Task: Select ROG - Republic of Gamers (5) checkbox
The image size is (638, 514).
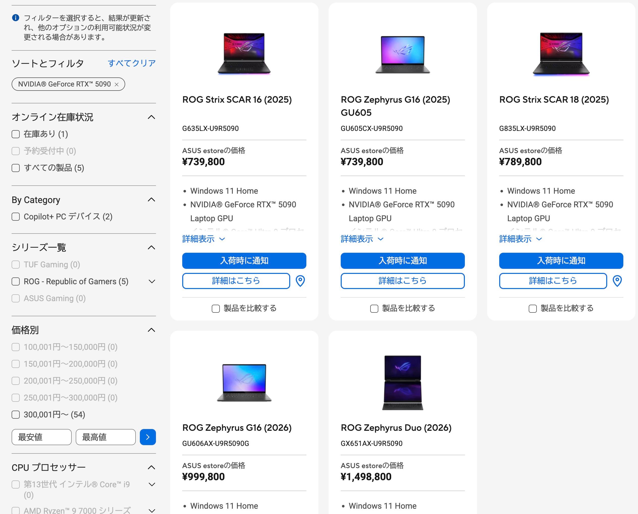Action: click(x=16, y=281)
